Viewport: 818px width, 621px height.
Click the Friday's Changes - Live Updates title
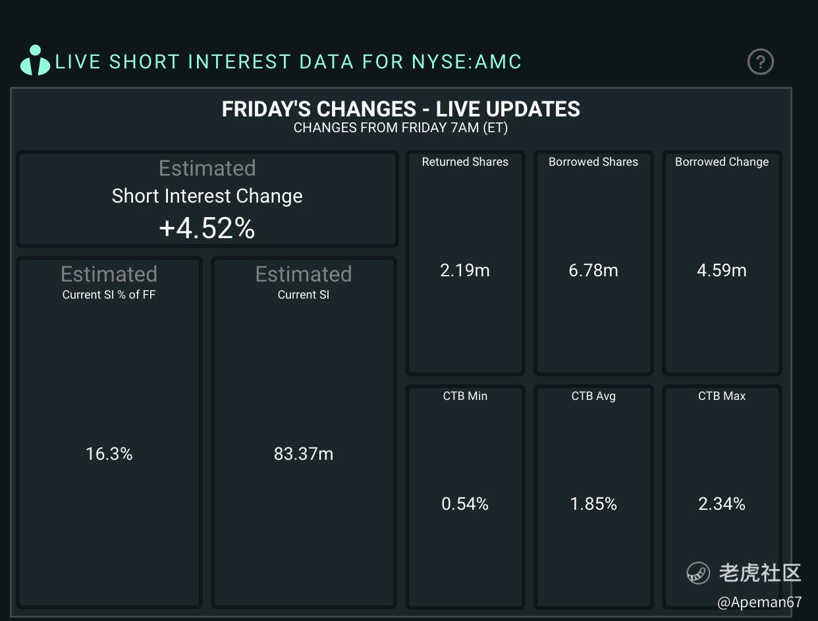(400, 109)
